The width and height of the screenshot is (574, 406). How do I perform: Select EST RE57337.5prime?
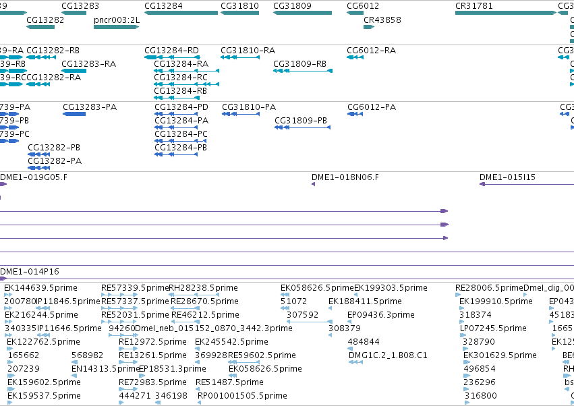119,308
